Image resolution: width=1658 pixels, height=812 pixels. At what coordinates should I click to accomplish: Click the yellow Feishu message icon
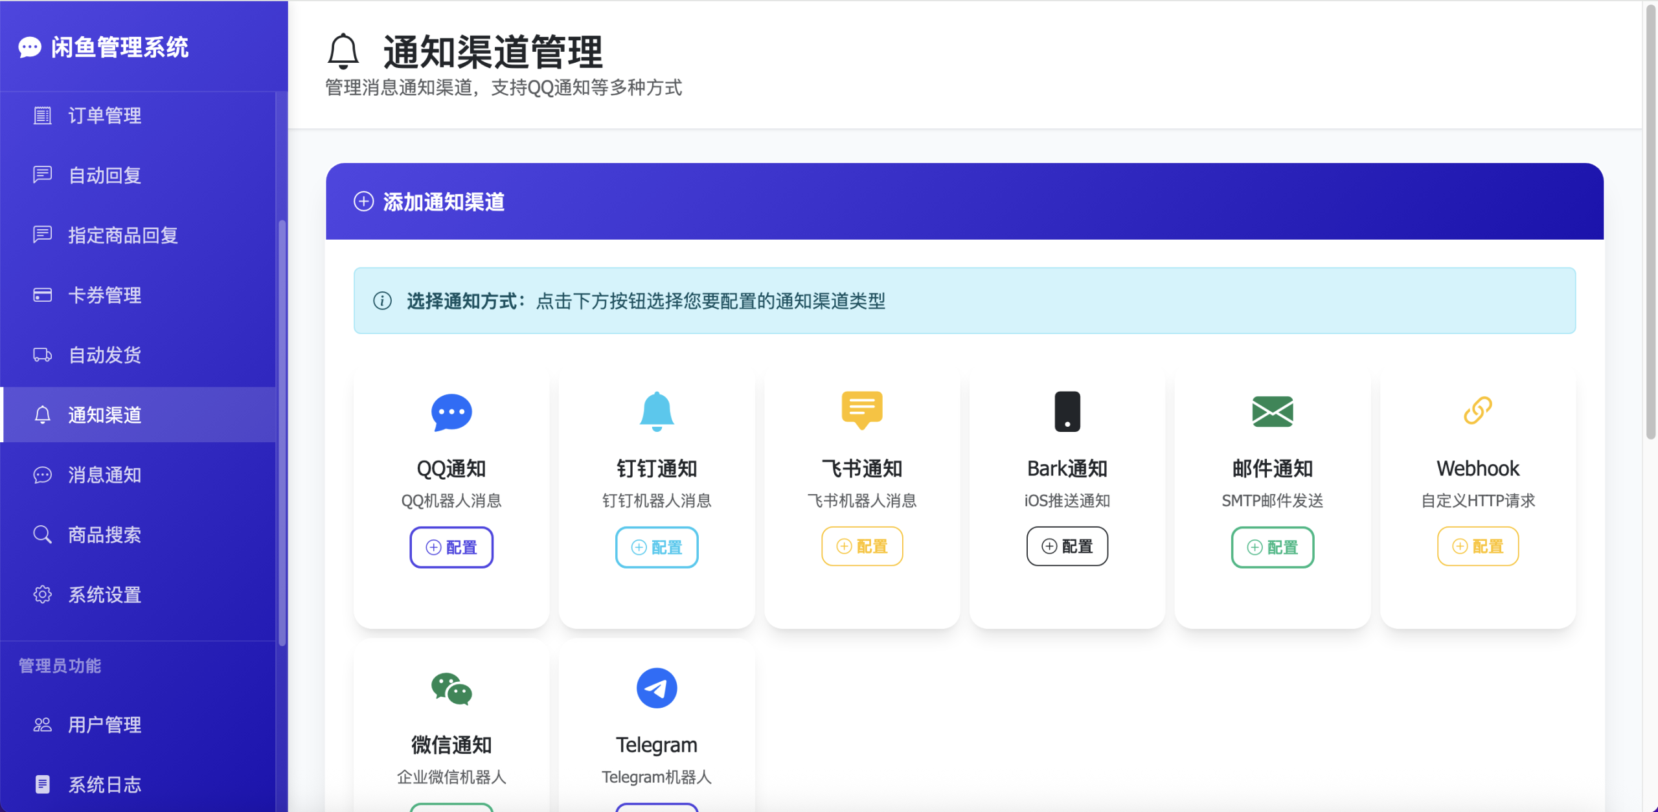coord(862,411)
